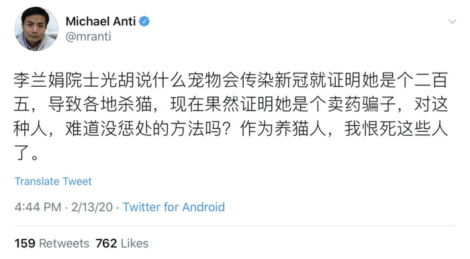Click the final line 了。 of tweet

point(26,153)
